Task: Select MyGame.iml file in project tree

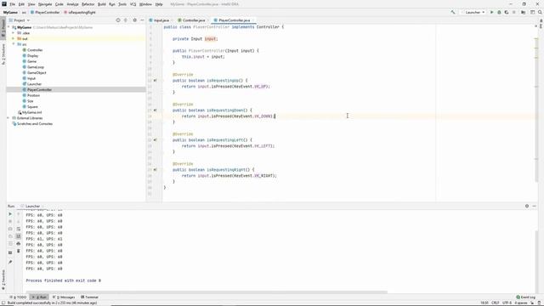Action: tap(31, 112)
